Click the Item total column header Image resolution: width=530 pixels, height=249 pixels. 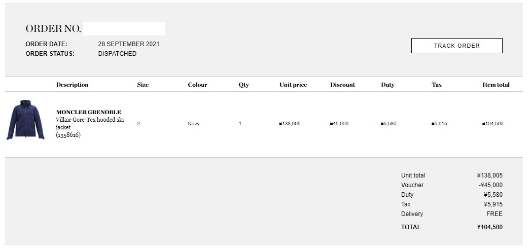click(x=496, y=85)
